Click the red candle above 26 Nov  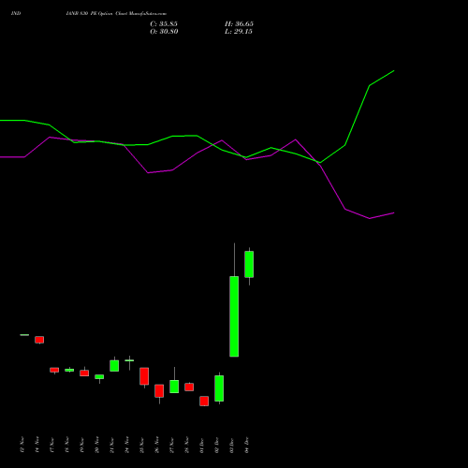point(159,390)
